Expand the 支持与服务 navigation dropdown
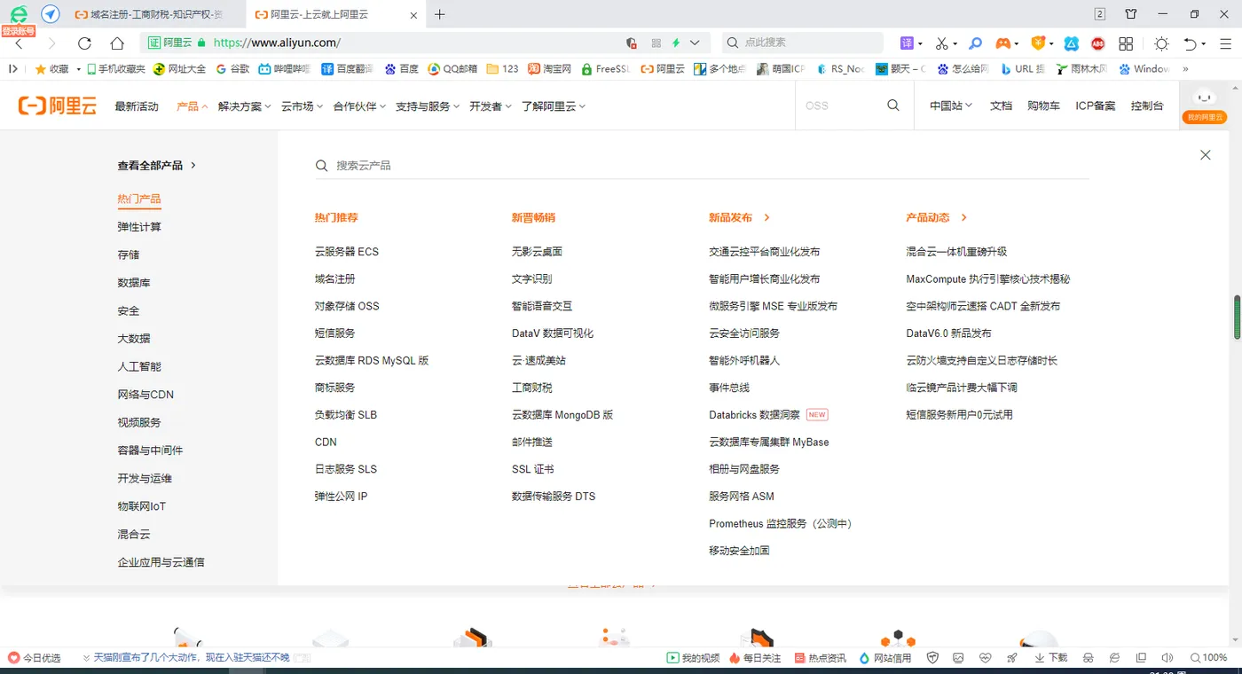This screenshot has height=674, width=1242. (428, 106)
